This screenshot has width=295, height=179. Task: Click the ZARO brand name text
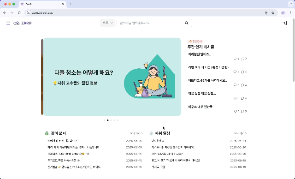tap(26, 23)
